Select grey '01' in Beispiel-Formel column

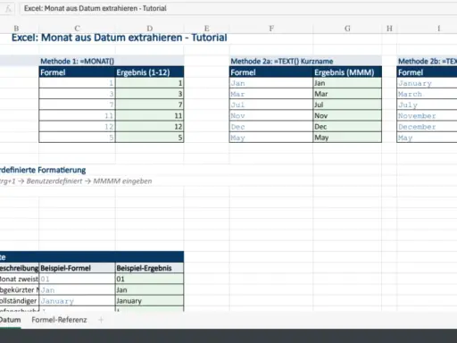(x=78, y=279)
